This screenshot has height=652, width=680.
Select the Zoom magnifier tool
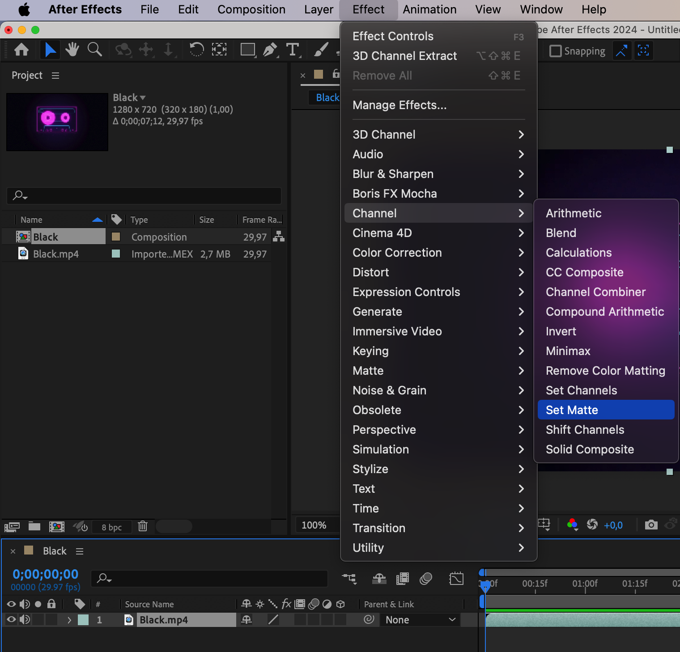[94, 50]
